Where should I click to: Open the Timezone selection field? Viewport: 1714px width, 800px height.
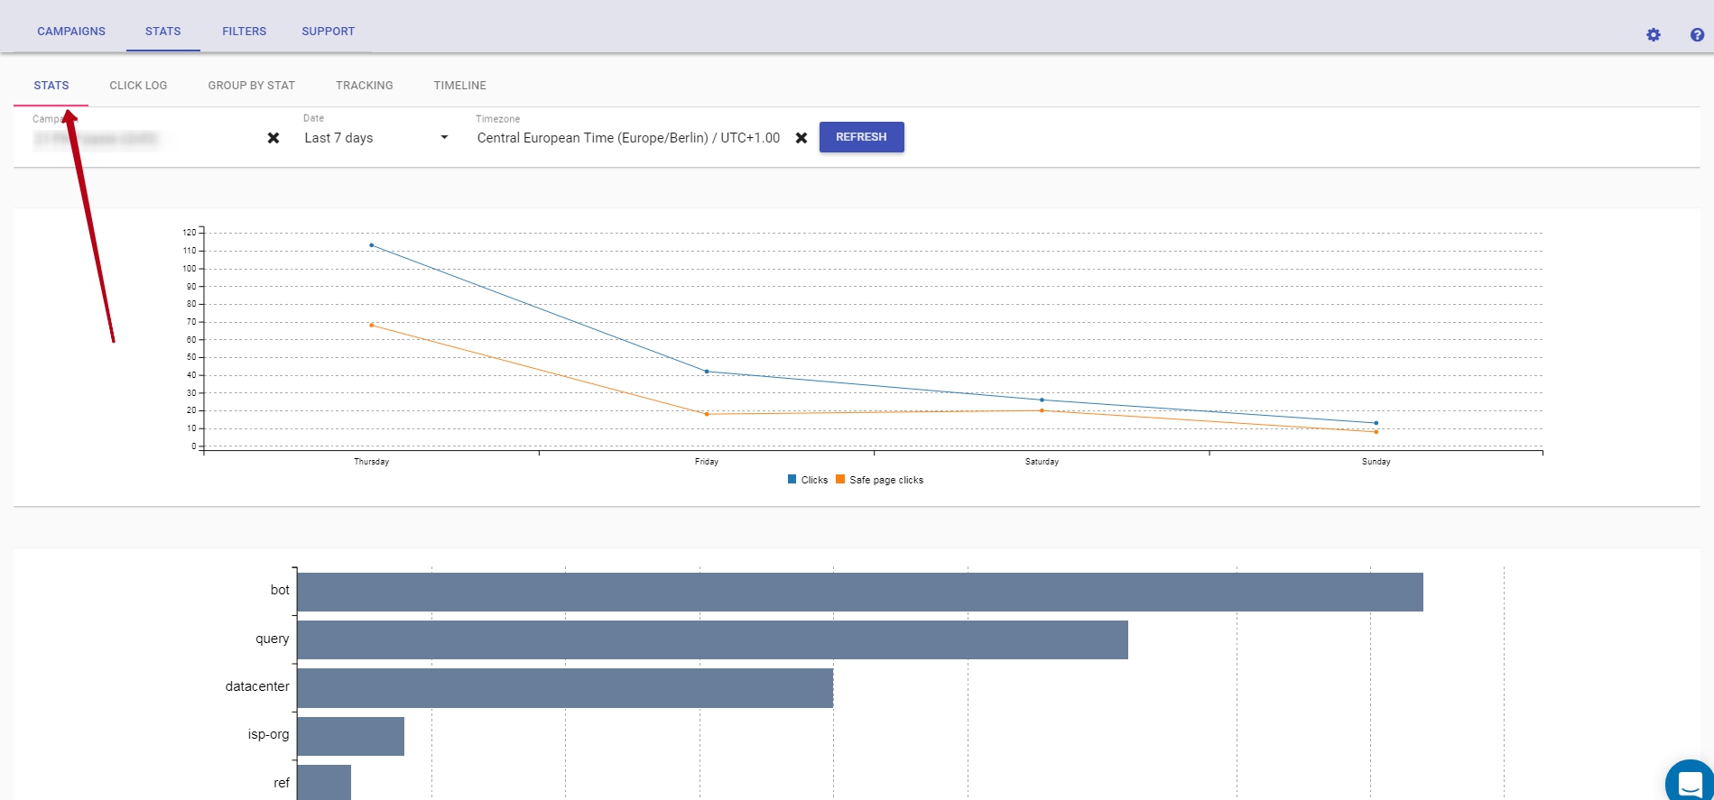(x=628, y=138)
